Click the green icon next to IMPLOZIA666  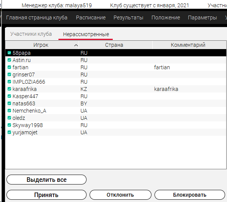coord(9,82)
